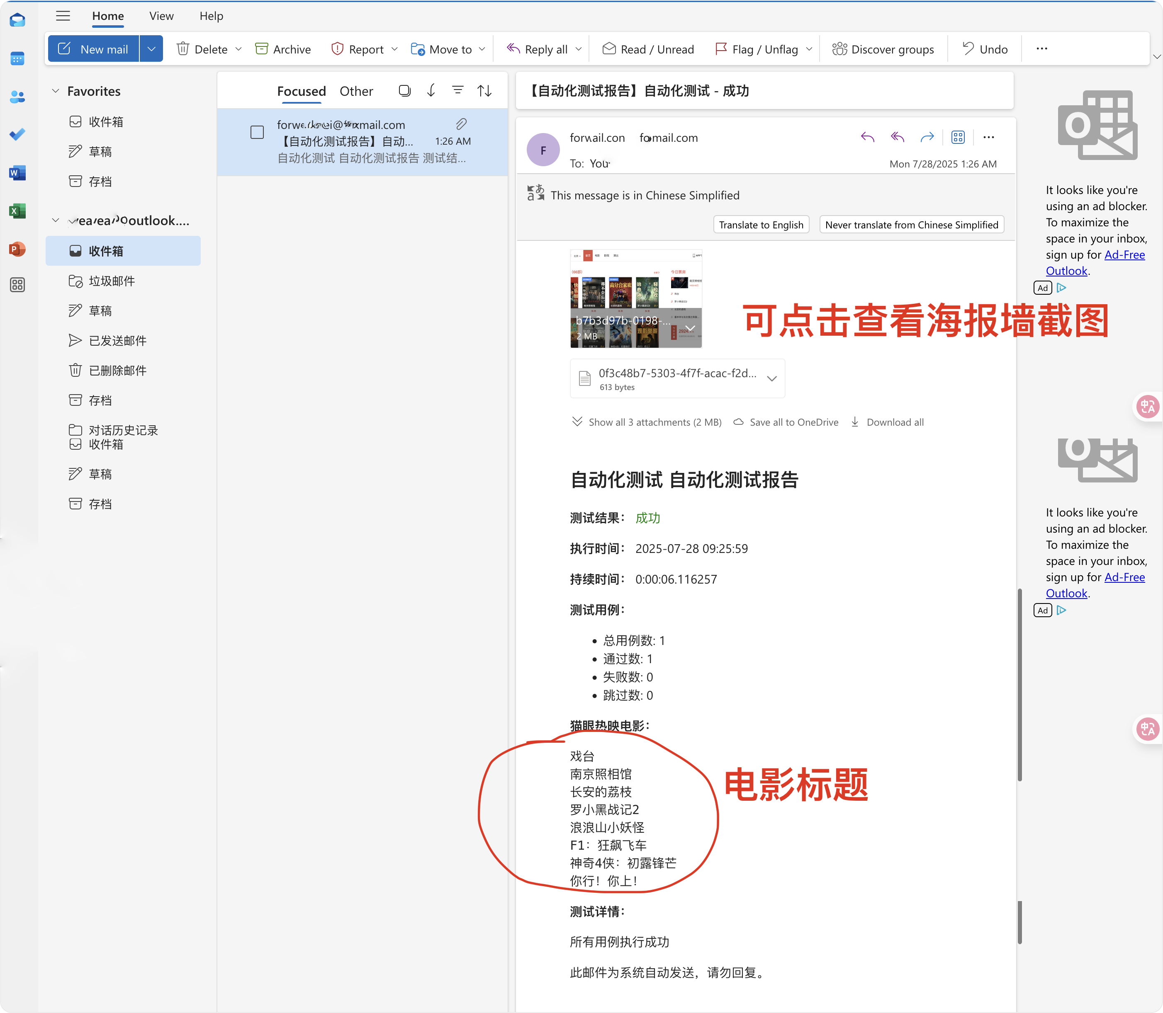The width and height of the screenshot is (1163, 1013).
Task: Expand the Move to dropdown arrow
Action: pyautogui.click(x=482, y=49)
